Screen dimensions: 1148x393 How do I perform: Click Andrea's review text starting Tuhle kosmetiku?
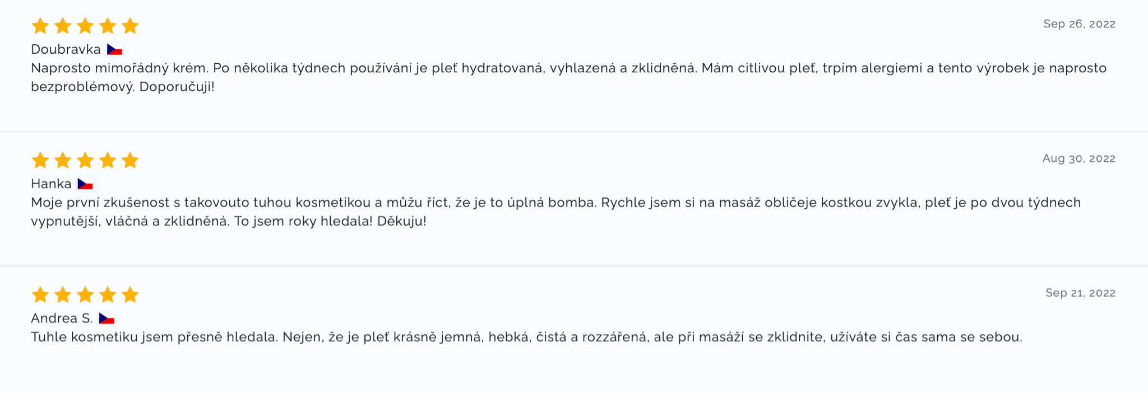point(526,337)
